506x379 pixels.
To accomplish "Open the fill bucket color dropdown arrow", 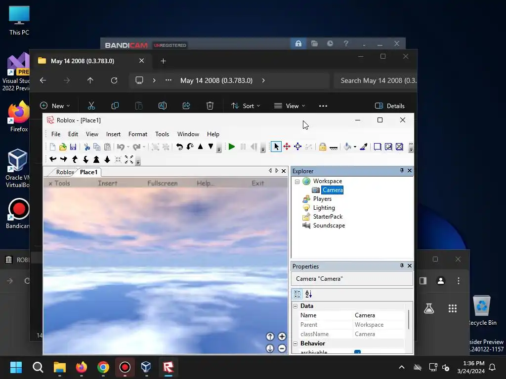I will click(355, 147).
